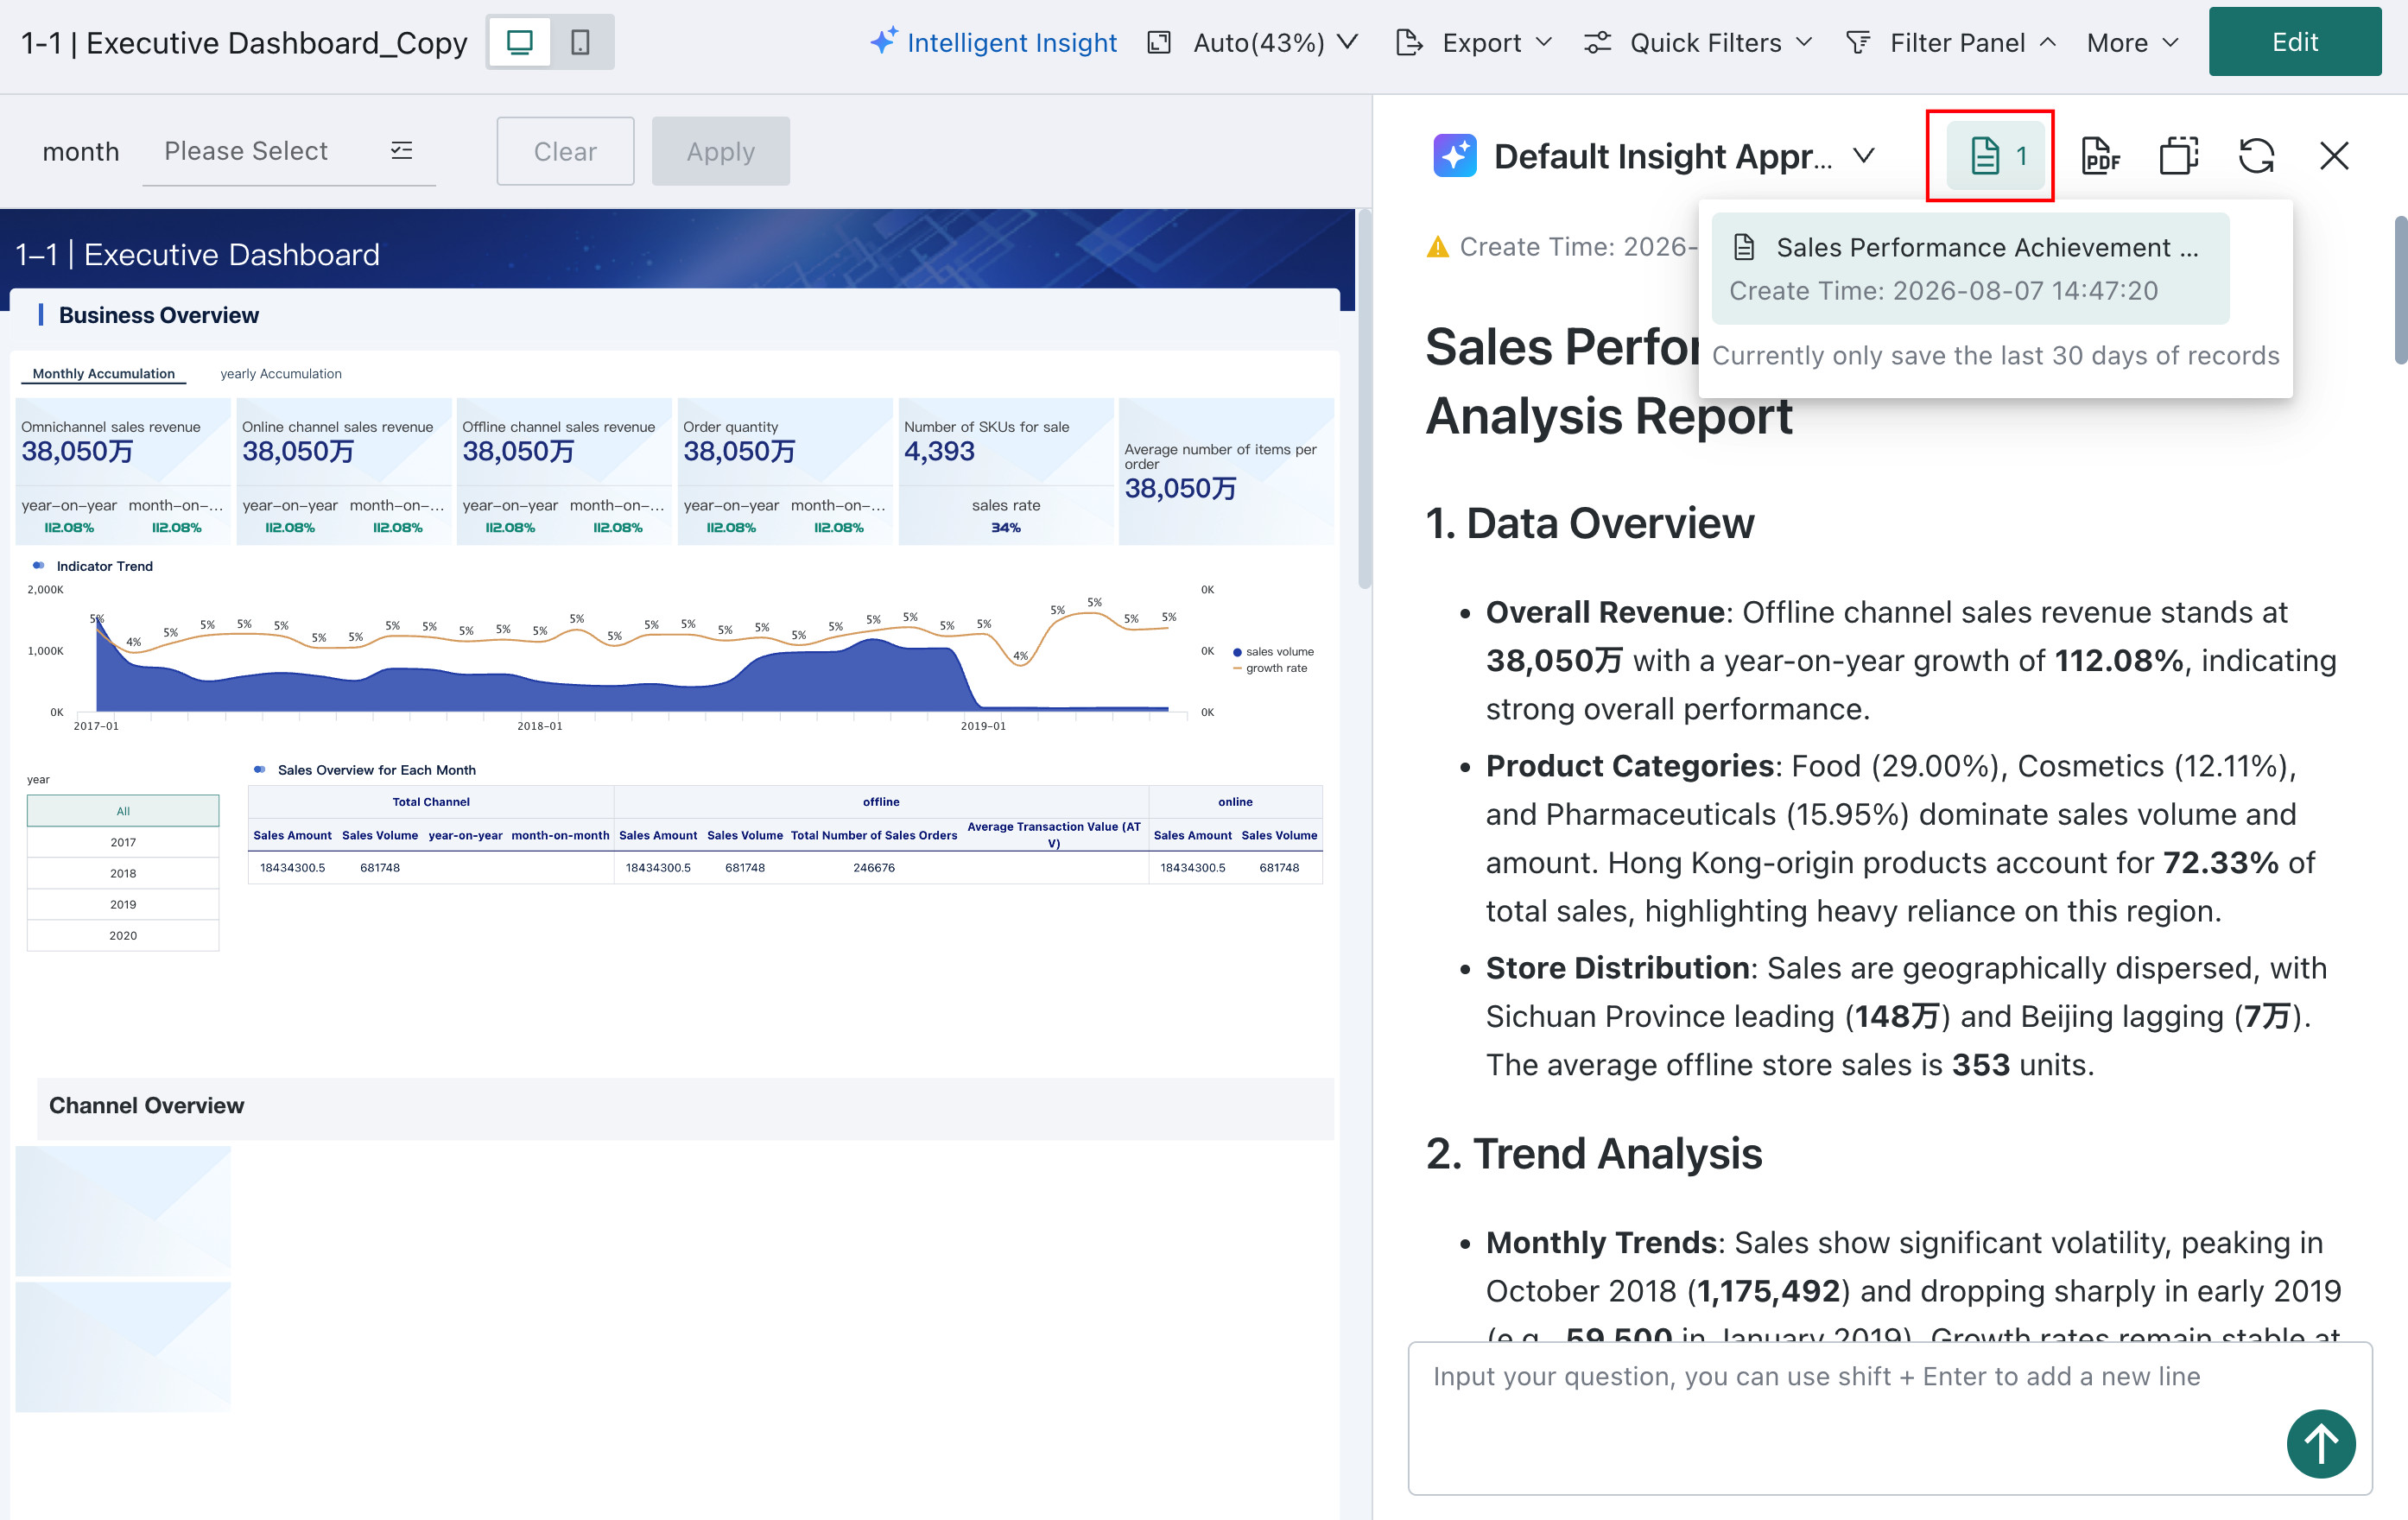Open the month Please Select dropdown

[289, 151]
